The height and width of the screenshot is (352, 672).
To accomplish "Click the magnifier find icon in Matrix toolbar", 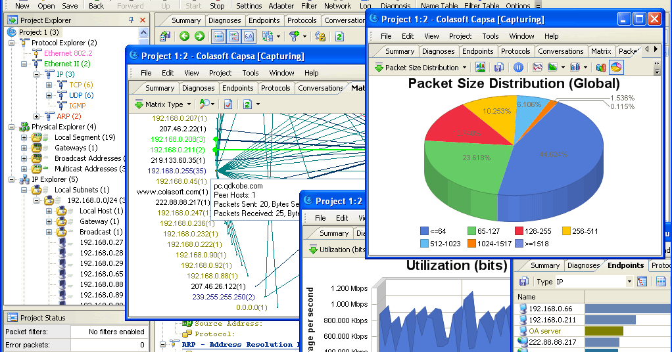I will [205, 104].
